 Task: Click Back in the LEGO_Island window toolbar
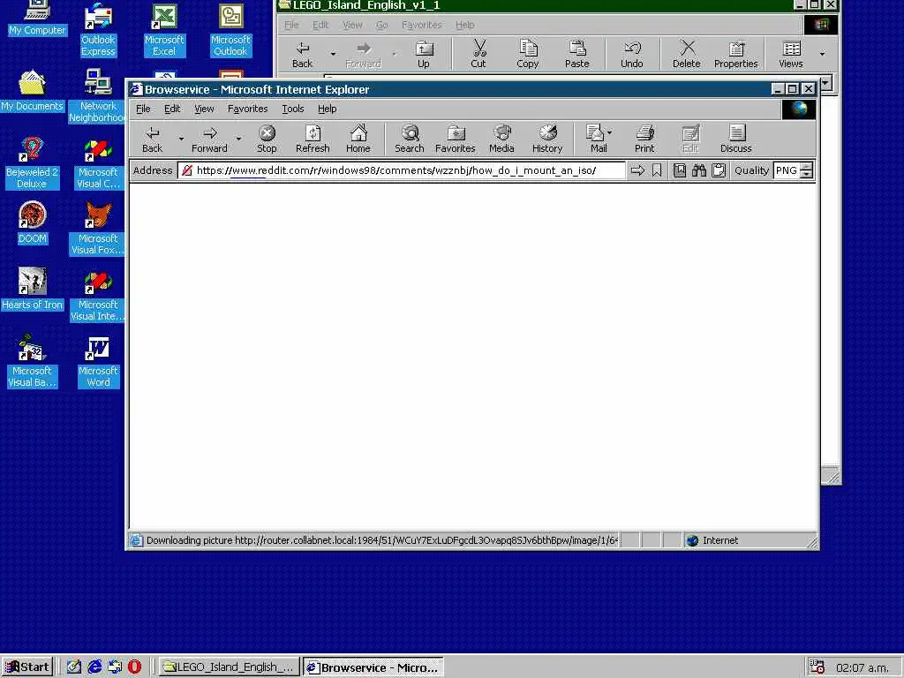click(x=302, y=54)
